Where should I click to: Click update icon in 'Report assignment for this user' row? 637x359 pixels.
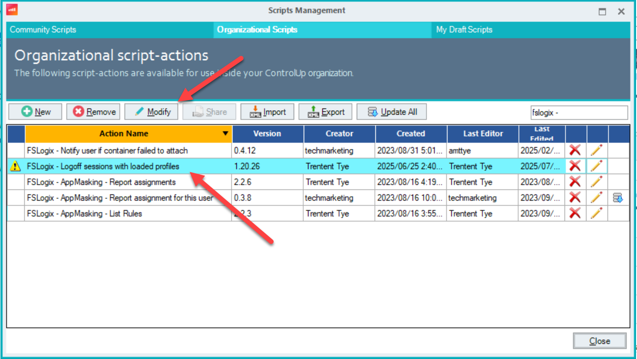click(618, 198)
